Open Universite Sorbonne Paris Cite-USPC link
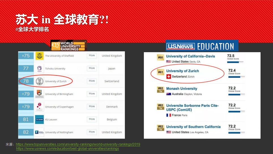This screenshot has width=273, height=154. (x=192, y=107)
